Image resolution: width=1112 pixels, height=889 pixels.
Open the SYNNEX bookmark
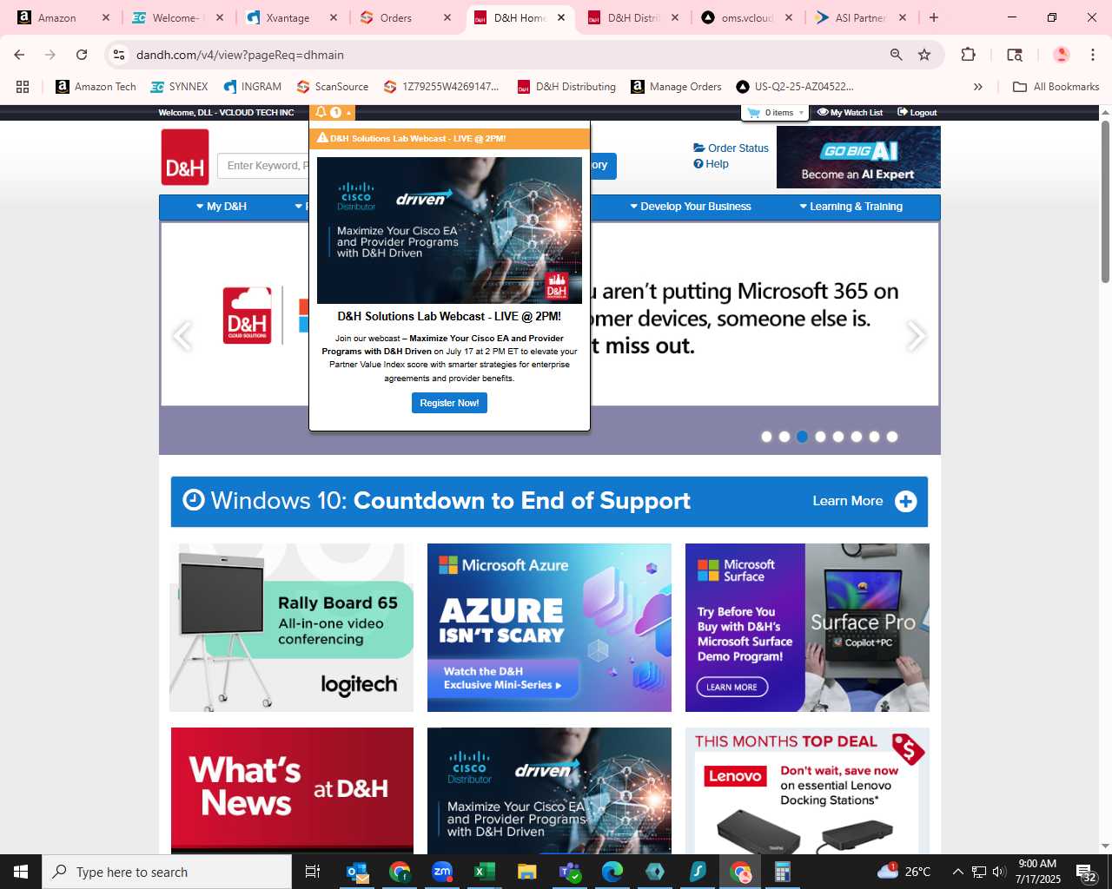coord(179,87)
